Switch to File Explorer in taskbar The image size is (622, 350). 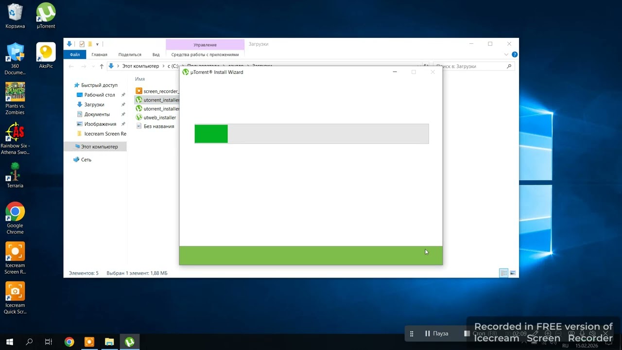tap(109, 342)
